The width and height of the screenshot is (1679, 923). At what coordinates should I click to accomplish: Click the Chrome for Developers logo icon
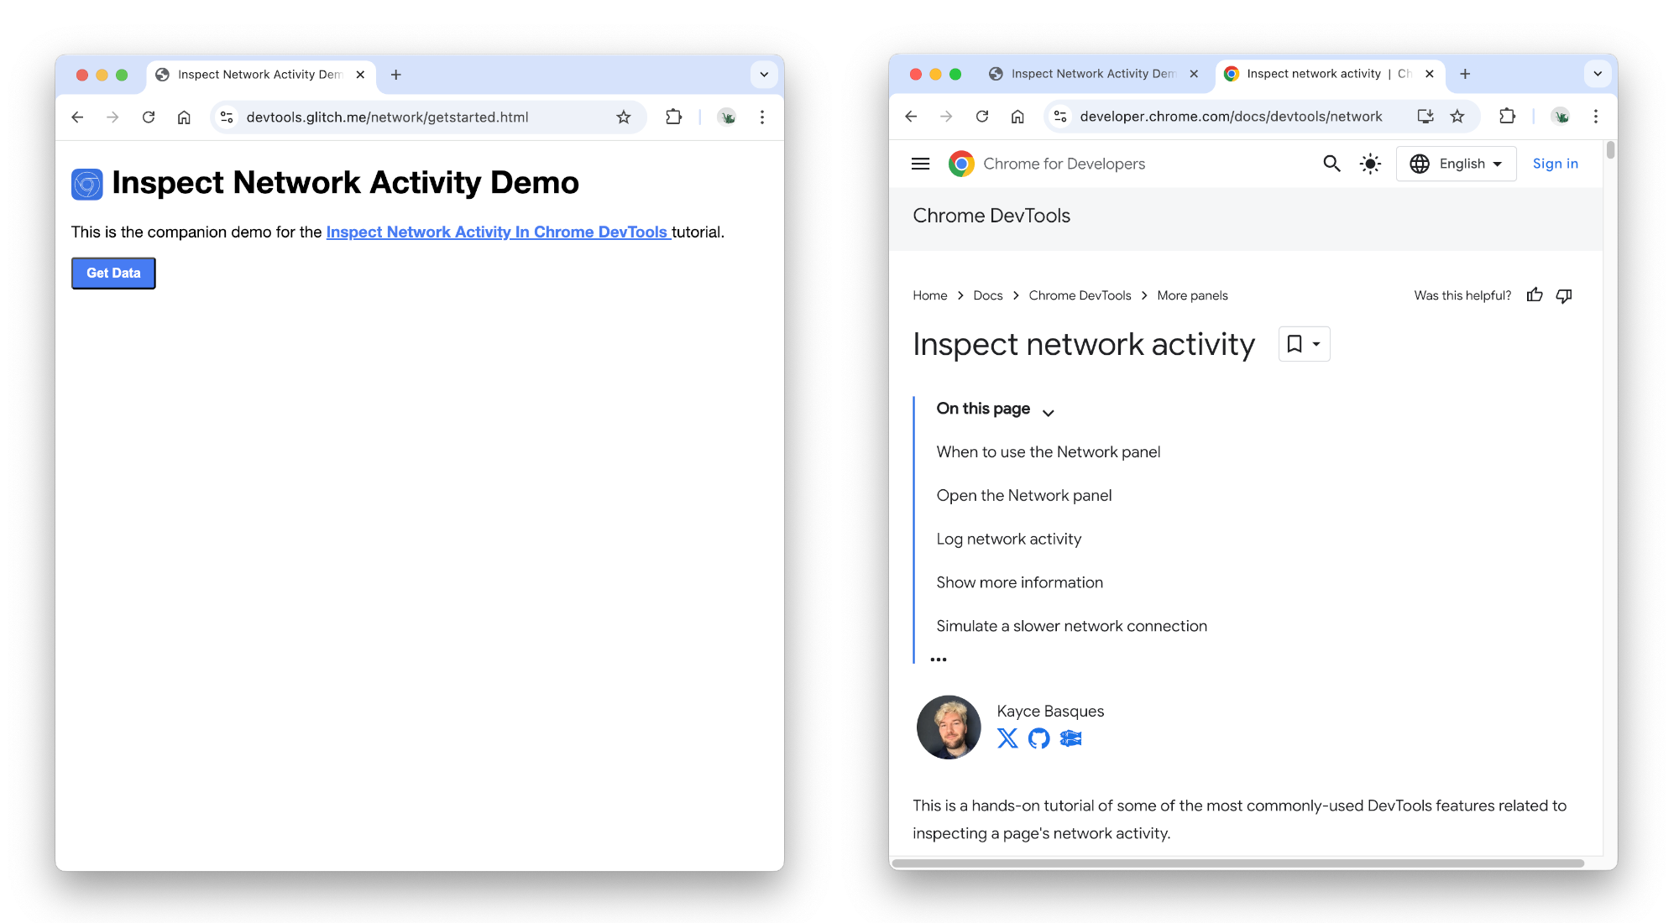coord(962,164)
